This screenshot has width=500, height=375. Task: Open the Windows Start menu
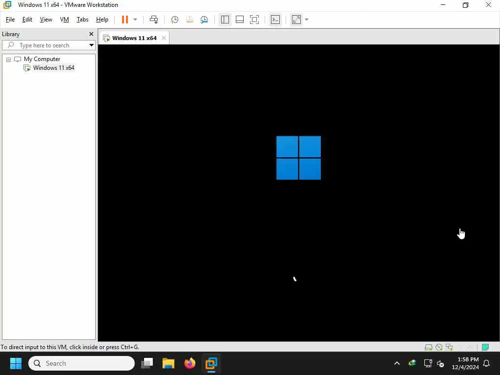click(x=16, y=363)
